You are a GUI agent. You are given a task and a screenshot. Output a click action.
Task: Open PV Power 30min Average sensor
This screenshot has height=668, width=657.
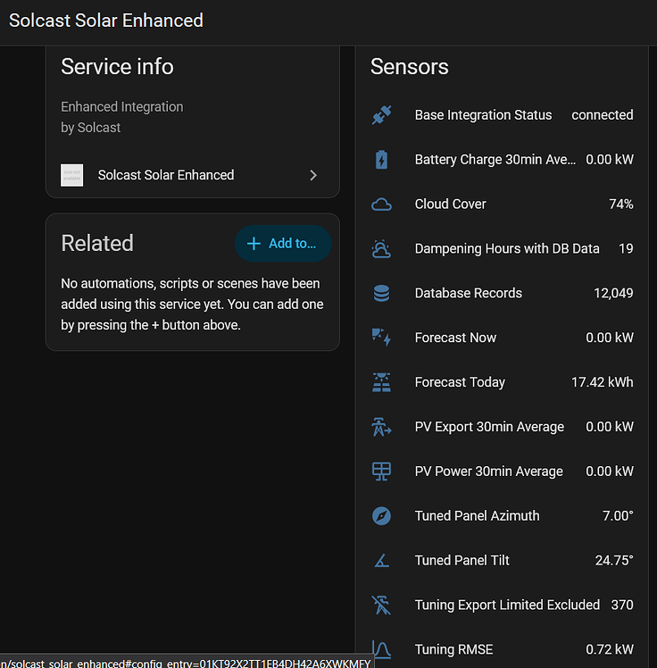pyautogui.click(x=502, y=472)
